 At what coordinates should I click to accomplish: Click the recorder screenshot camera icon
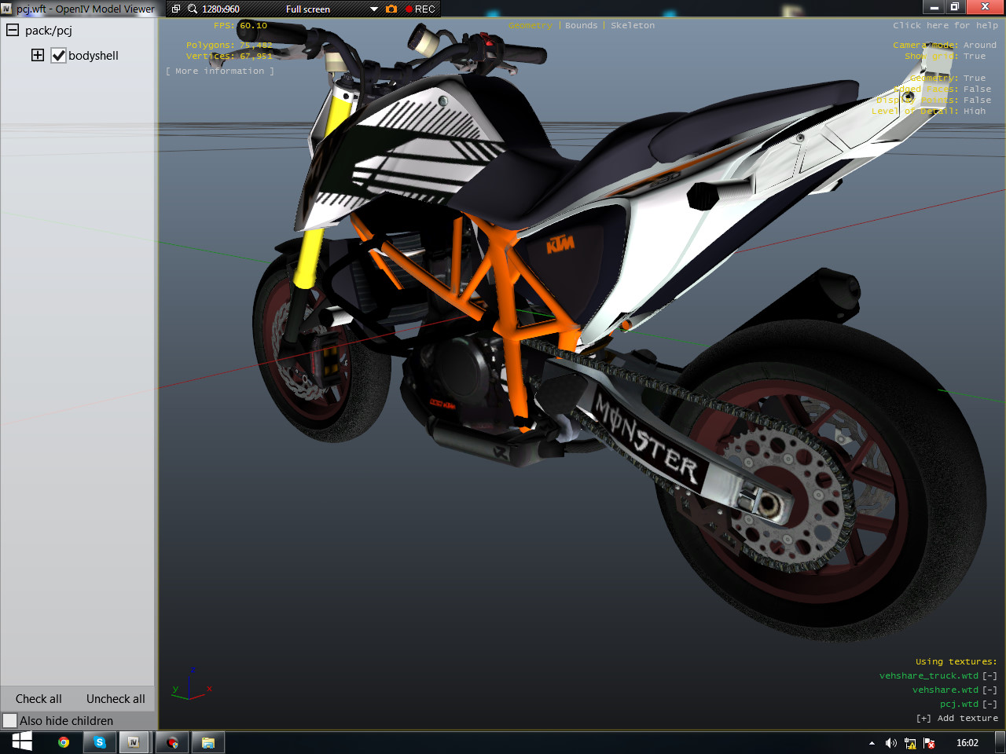click(x=391, y=9)
